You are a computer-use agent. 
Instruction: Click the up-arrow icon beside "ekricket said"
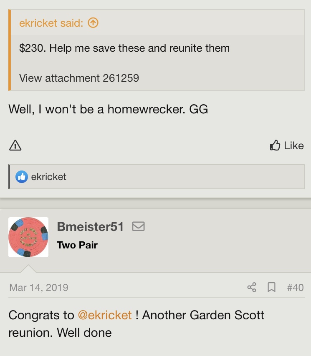[x=94, y=23]
